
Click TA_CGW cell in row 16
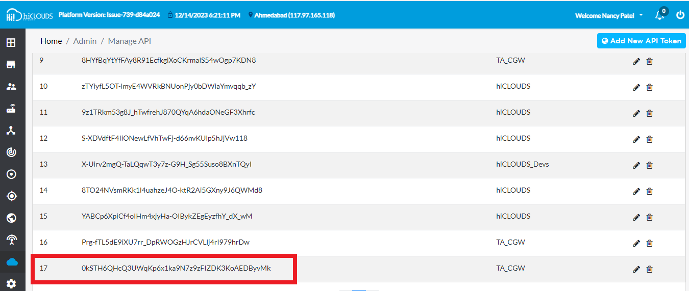tap(510, 242)
